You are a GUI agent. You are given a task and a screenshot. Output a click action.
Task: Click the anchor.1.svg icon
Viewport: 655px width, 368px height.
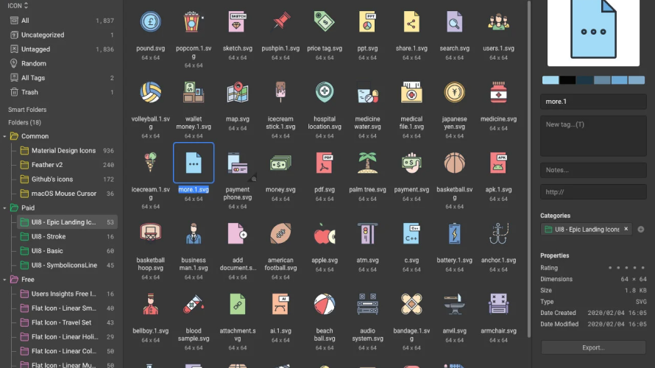498,234
